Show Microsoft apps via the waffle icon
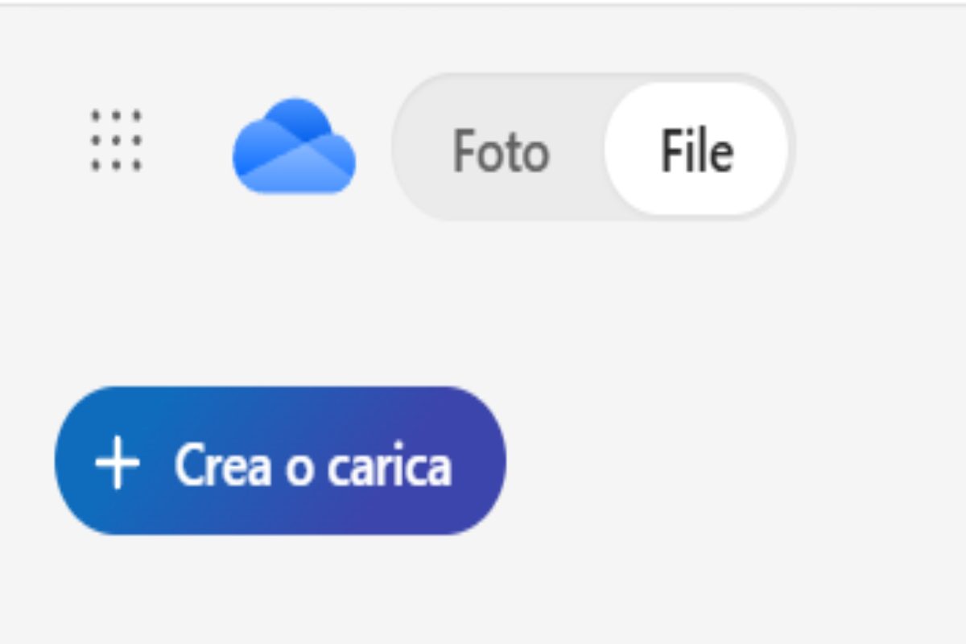 116,140
